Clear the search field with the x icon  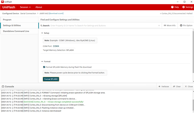click(159, 26)
